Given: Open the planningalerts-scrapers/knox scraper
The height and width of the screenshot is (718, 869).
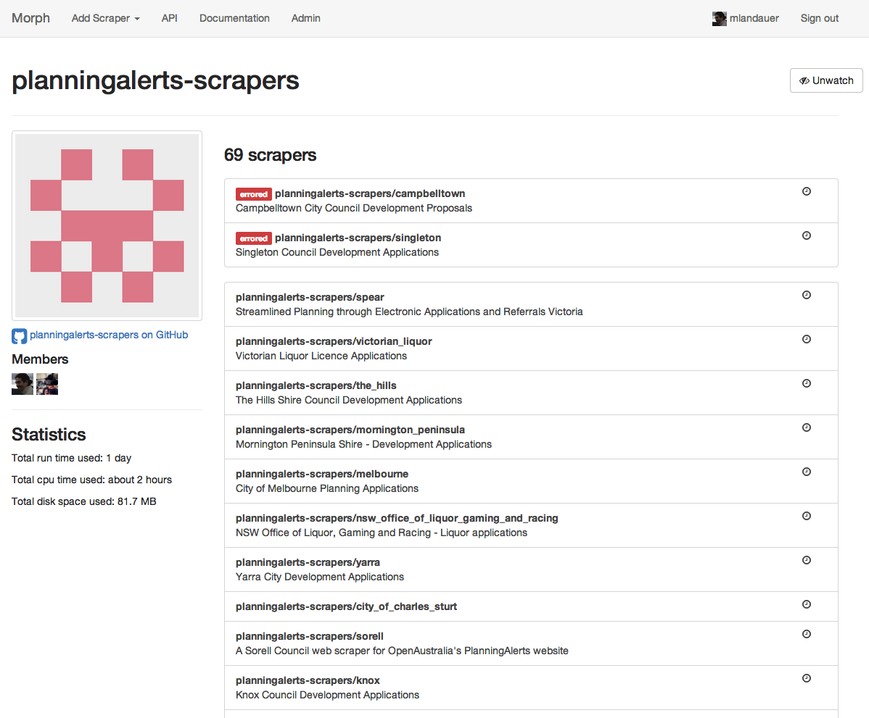Looking at the screenshot, I should tap(308, 681).
